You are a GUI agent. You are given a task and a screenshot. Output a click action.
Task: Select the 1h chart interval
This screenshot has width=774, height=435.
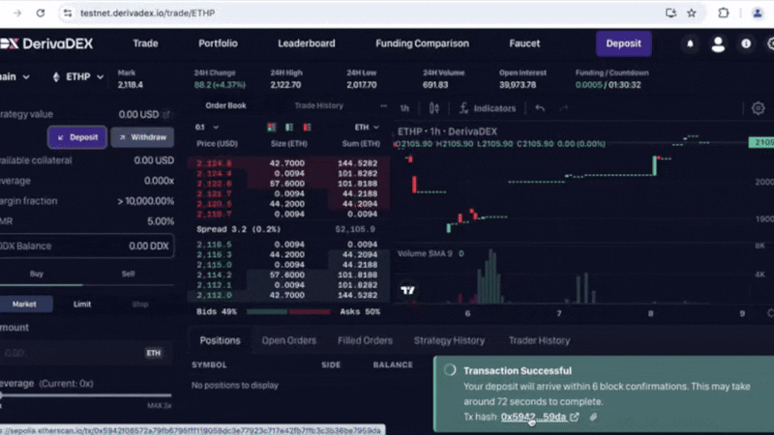point(404,108)
